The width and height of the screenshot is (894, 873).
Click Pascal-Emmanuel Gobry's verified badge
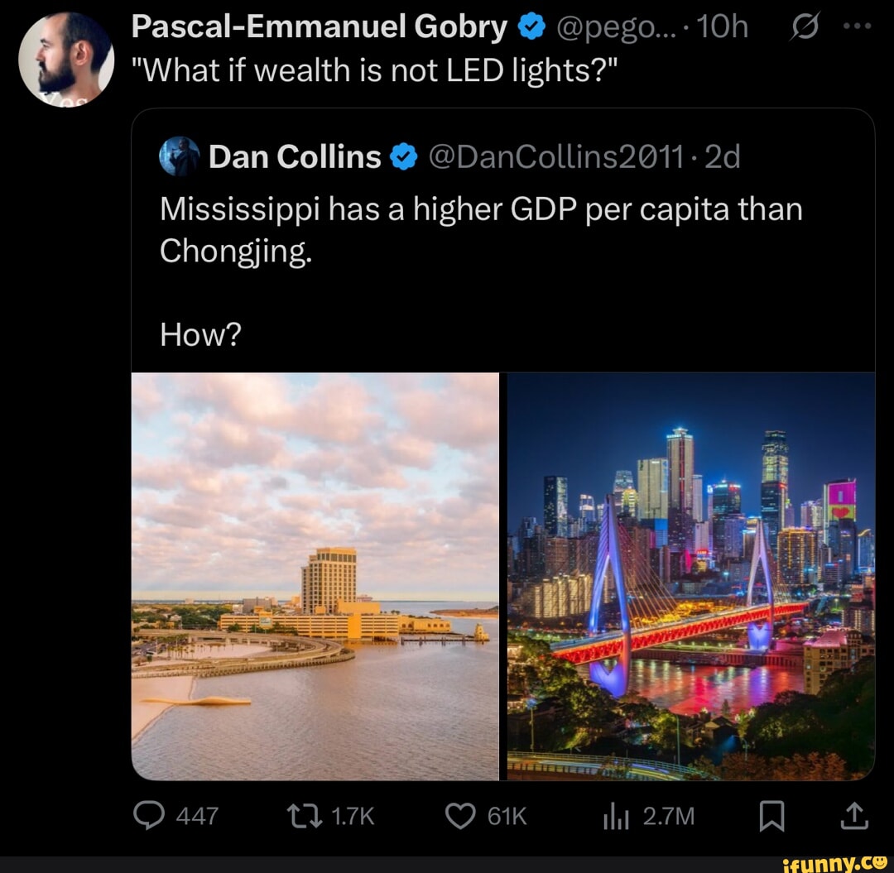(x=531, y=28)
